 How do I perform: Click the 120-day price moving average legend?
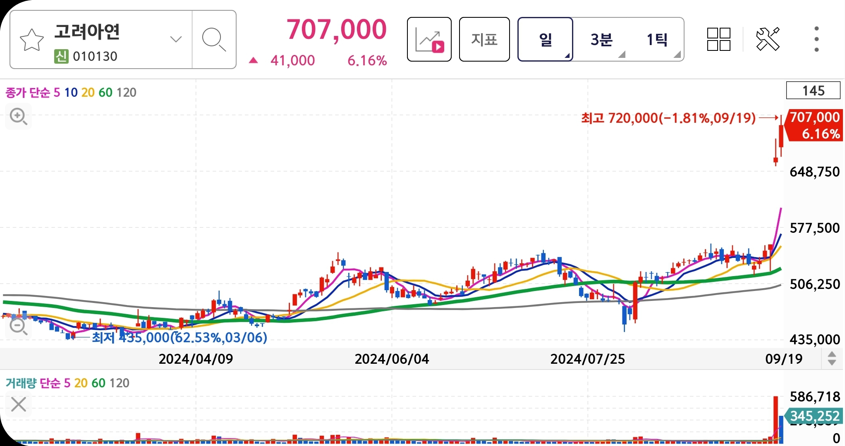click(x=126, y=92)
